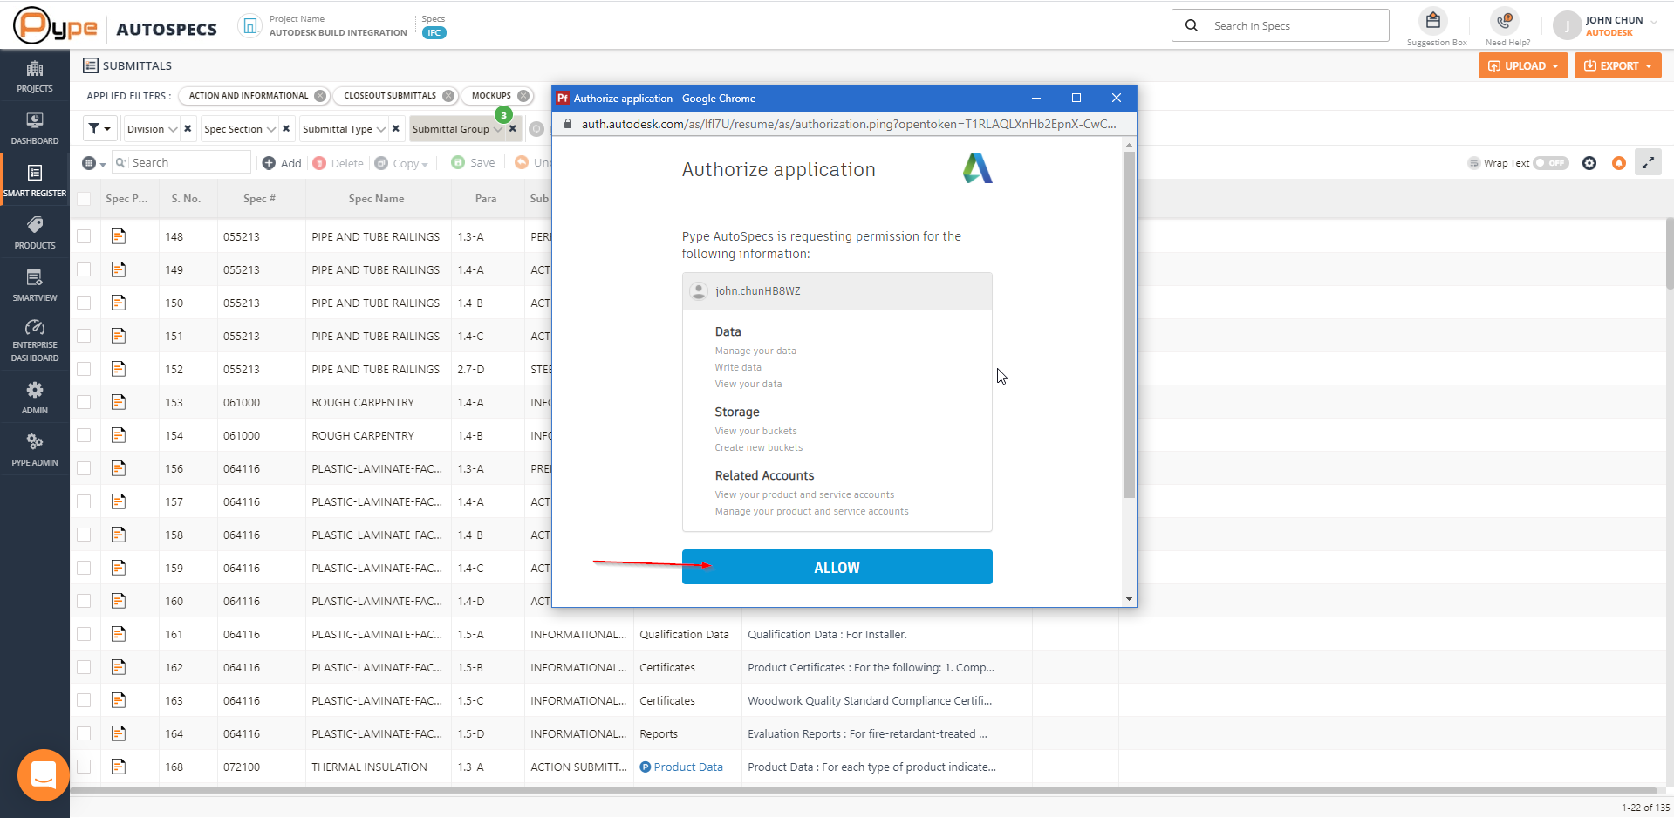Go to Pype AutoSpecs home logo
1674x818 pixels.
pyautogui.click(x=55, y=26)
